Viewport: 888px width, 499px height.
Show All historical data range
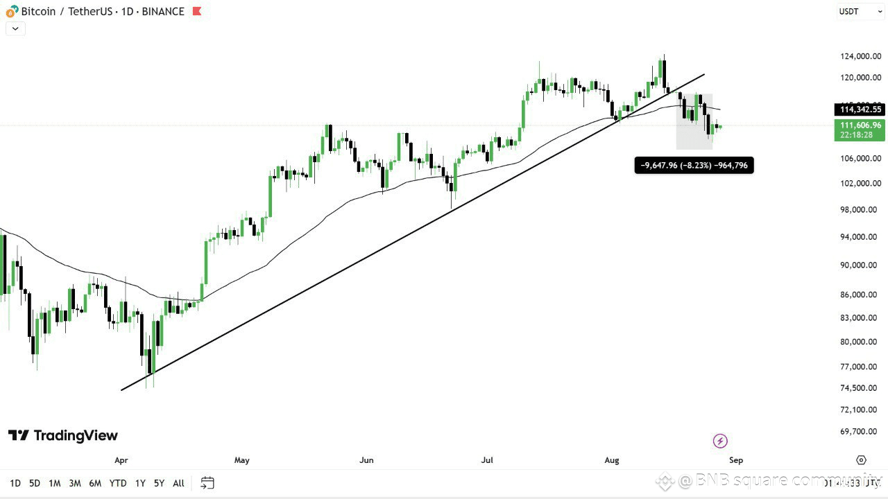point(178,483)
